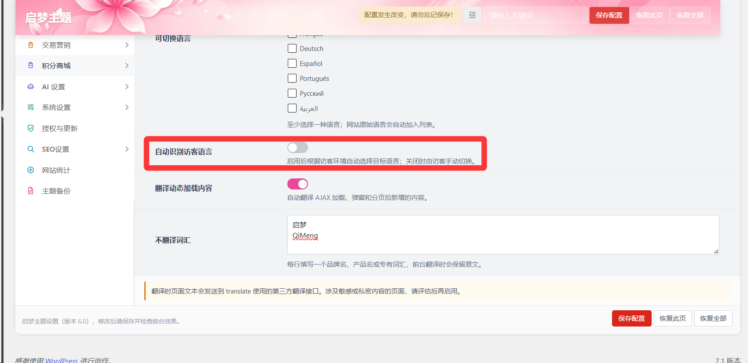The width and height of the screenshot is (748, 363).
Task: Open the WordPress footer link
Action: pos(62,360)
